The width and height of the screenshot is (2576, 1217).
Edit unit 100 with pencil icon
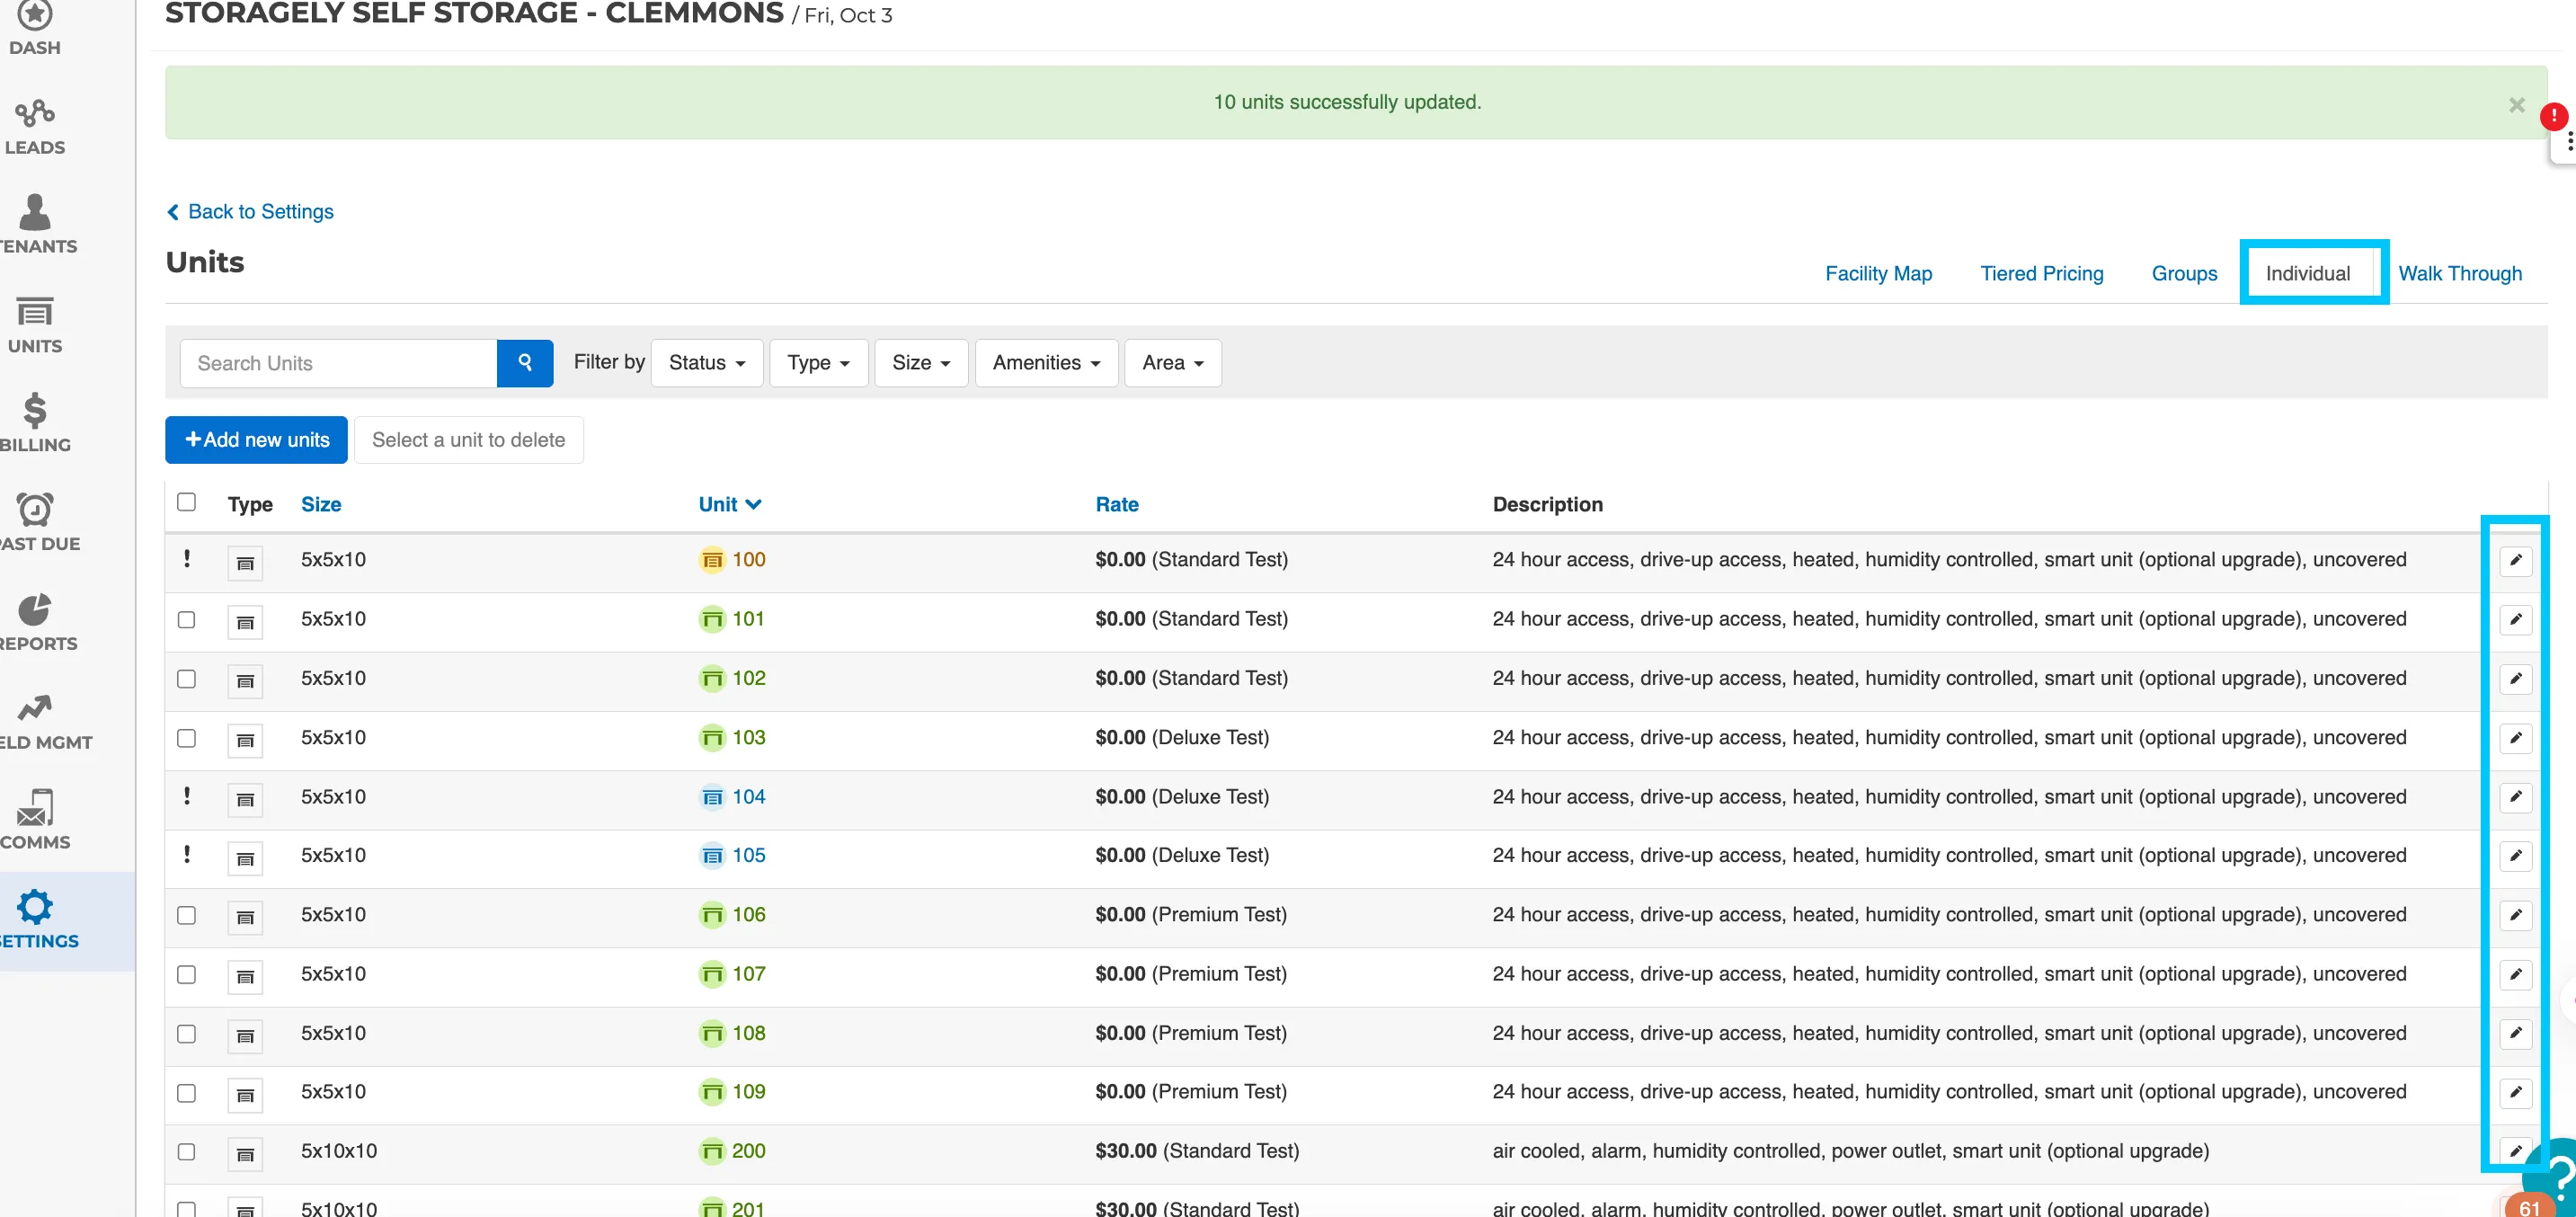tap(2515, 560)
